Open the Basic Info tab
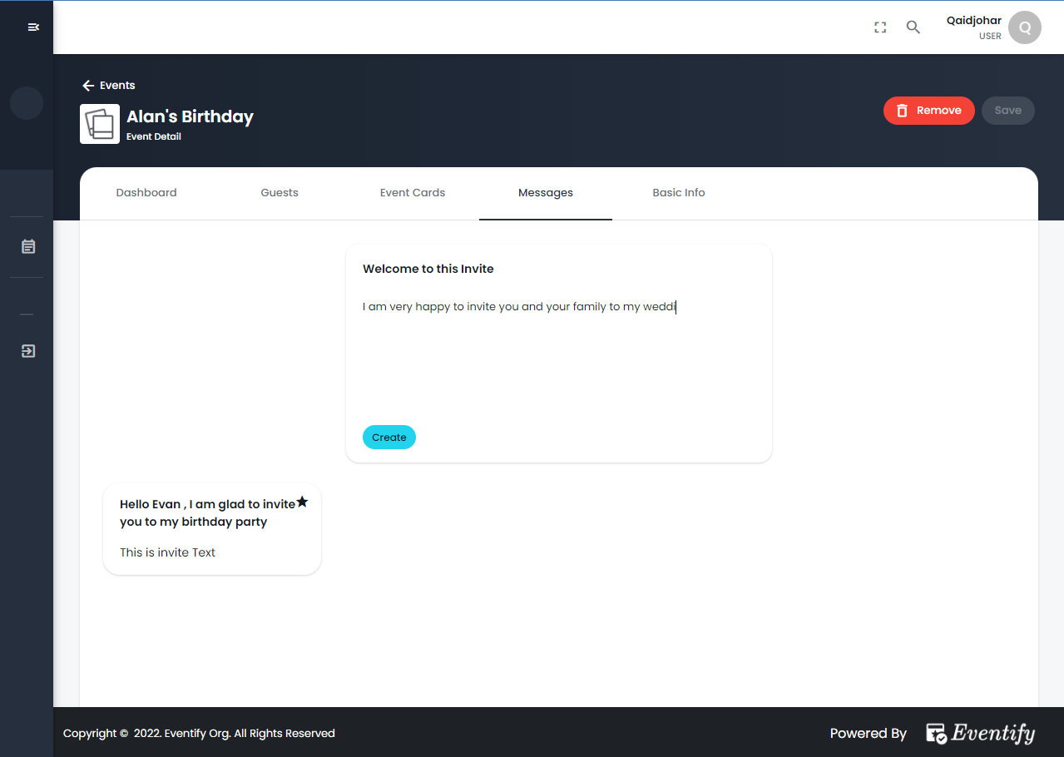 pyautogui.click(x=679, y=192)
